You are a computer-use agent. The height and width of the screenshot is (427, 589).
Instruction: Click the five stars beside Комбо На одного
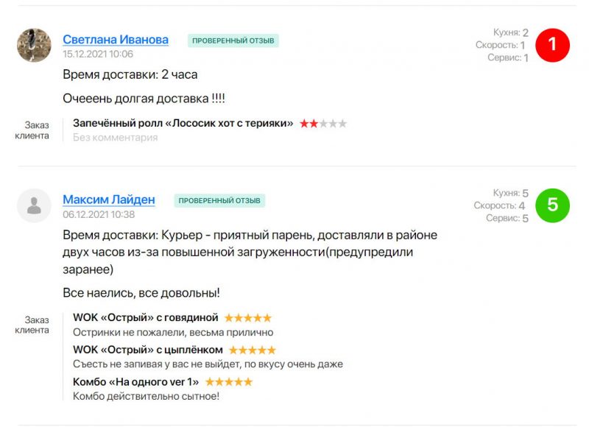[x=230, y=382]
